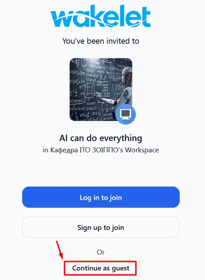Open the chalkboard robot collection thumbnail
The width and height of the screenshot is (205, 280).
click(x=101, y=90)
